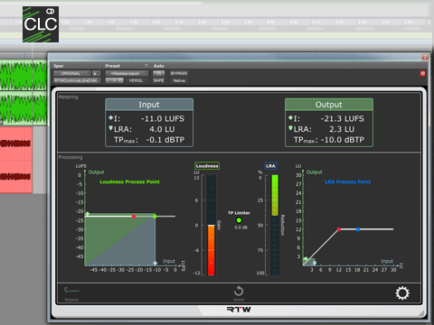
Task: Click the diamond marker on Loudness output axis
Action: pos(88,214)
